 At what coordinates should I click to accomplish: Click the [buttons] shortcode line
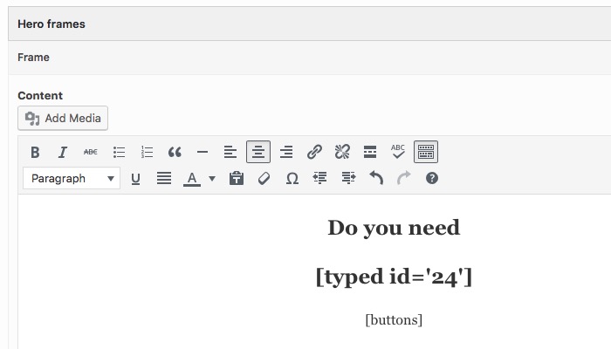(394, 320)
